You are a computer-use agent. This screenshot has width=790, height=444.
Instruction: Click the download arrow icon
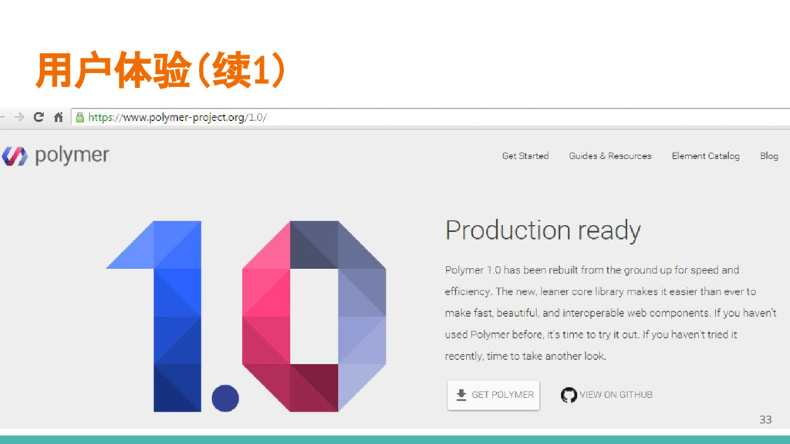(461, 395)
